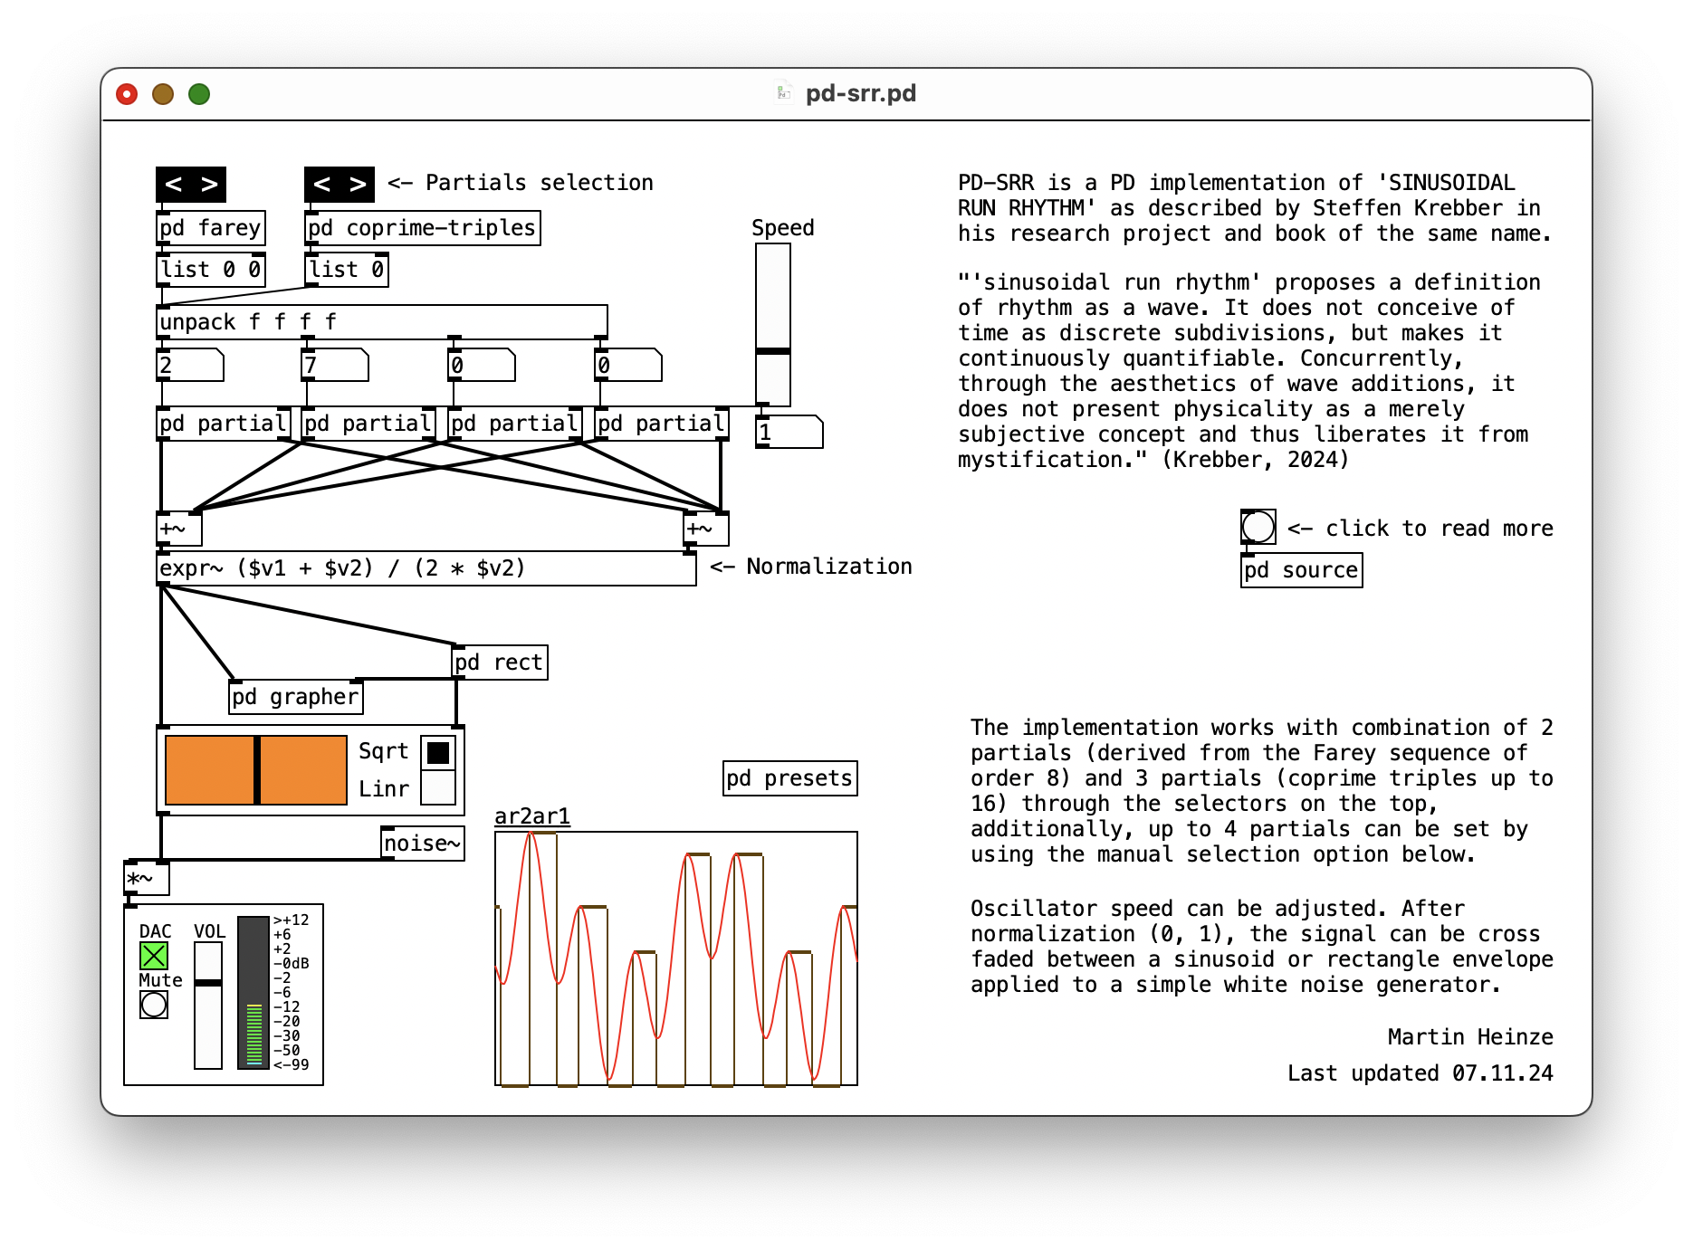Click the pd grapher object
The height and width of the screenshot is (1249, 1693).
(x=295, y=697)
